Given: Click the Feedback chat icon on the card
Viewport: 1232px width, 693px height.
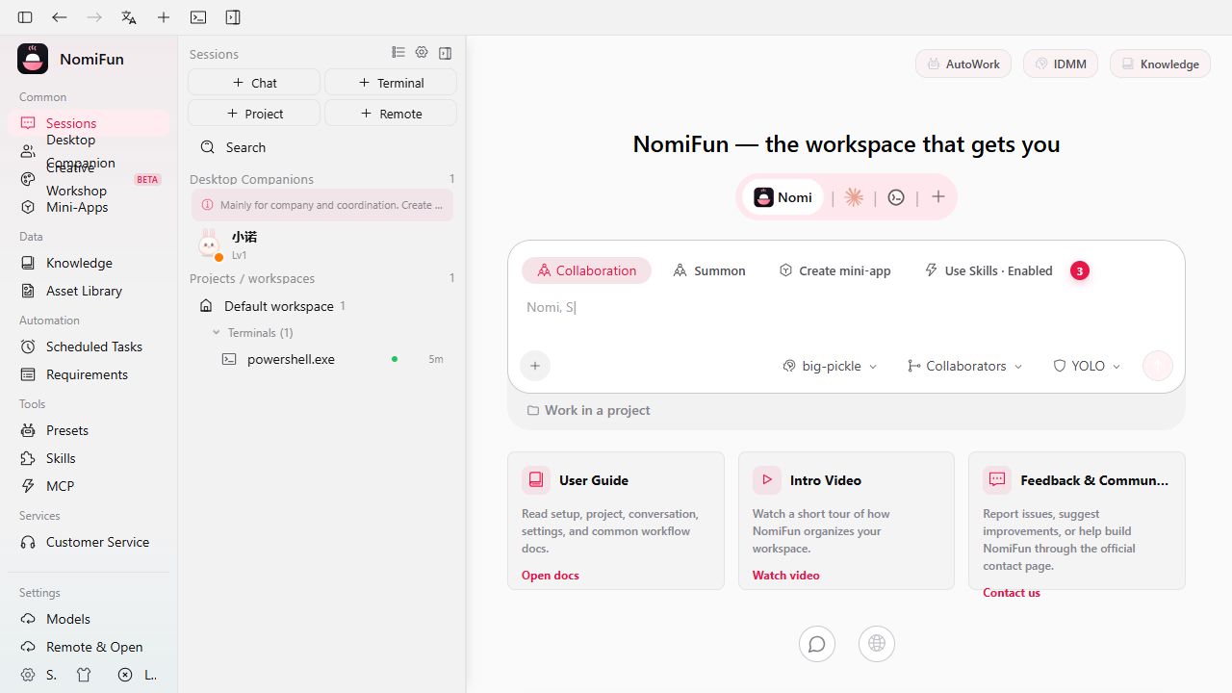Looking at the screenshot, I should point(997,479).
